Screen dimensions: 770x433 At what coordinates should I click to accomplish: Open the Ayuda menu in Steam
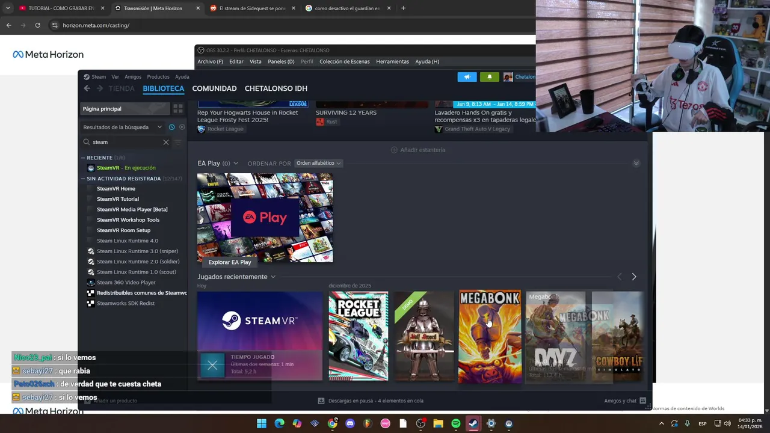182,76
